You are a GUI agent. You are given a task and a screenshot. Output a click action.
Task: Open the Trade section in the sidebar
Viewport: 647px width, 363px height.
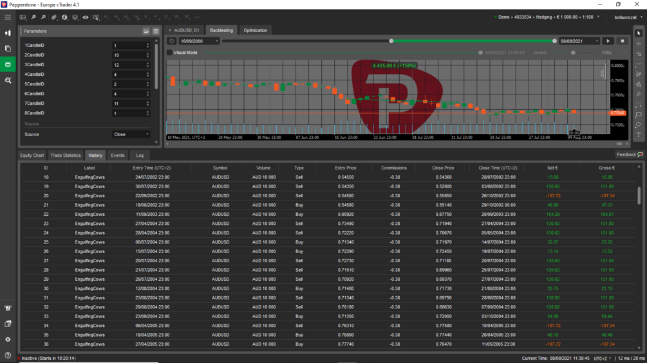[8, 33]
